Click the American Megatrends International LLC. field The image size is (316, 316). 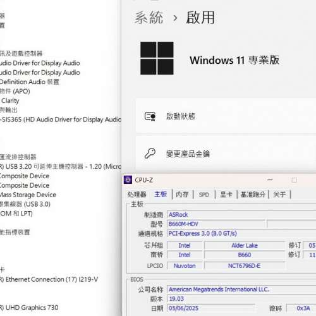(241, 289)
